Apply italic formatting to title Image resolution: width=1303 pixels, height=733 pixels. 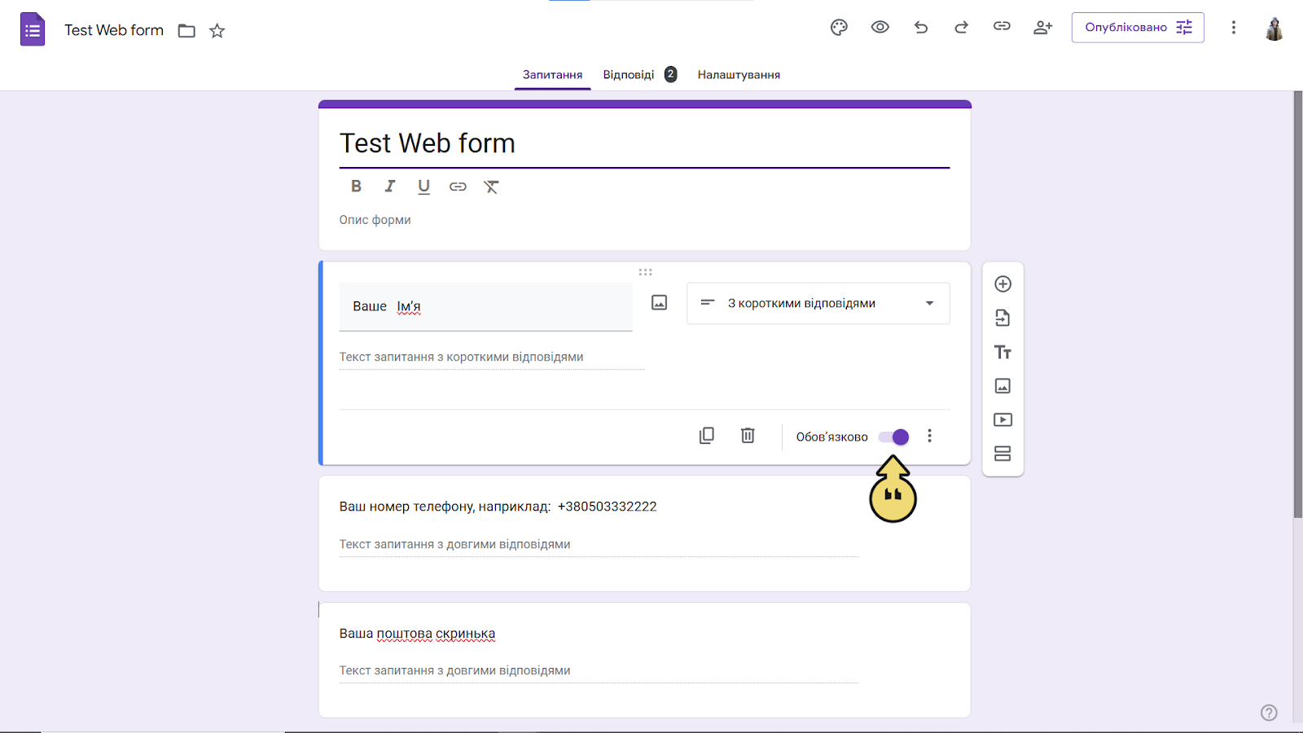click(390, 187)
